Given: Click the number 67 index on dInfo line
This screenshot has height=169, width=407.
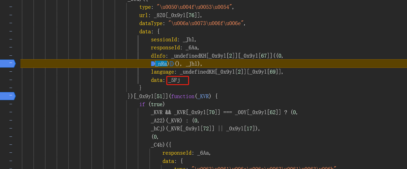Looking at the screenshot, I should pos(264,56).
